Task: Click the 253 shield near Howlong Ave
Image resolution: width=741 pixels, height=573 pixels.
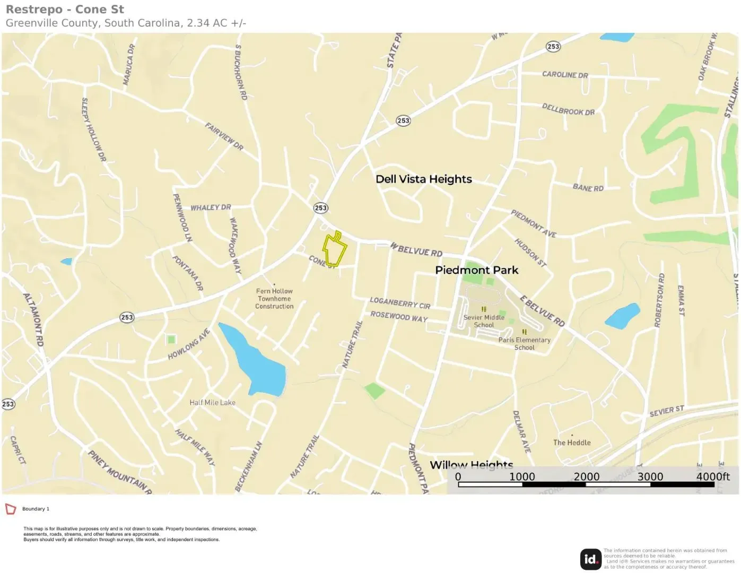Action: pyautogui.click(x=127, y=317)
